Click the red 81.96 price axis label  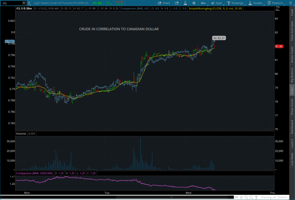coord(279,46)
